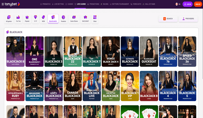This screenshot has width=203, height=118.
Task: Open VIP Blackjack 2 Ruby game
Action: (x=15, y=86)
